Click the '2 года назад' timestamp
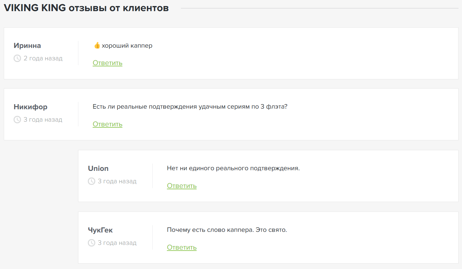 pyautogui.click(x=43, y=58)
